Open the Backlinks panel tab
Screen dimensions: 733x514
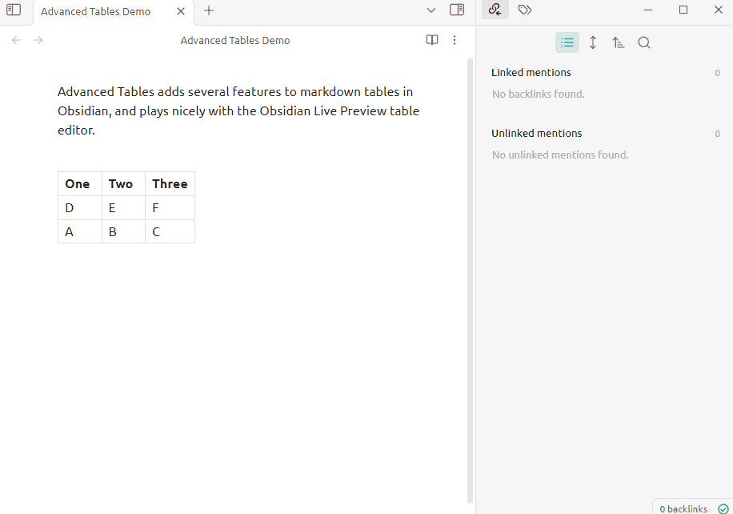click(x=495, y=10)
